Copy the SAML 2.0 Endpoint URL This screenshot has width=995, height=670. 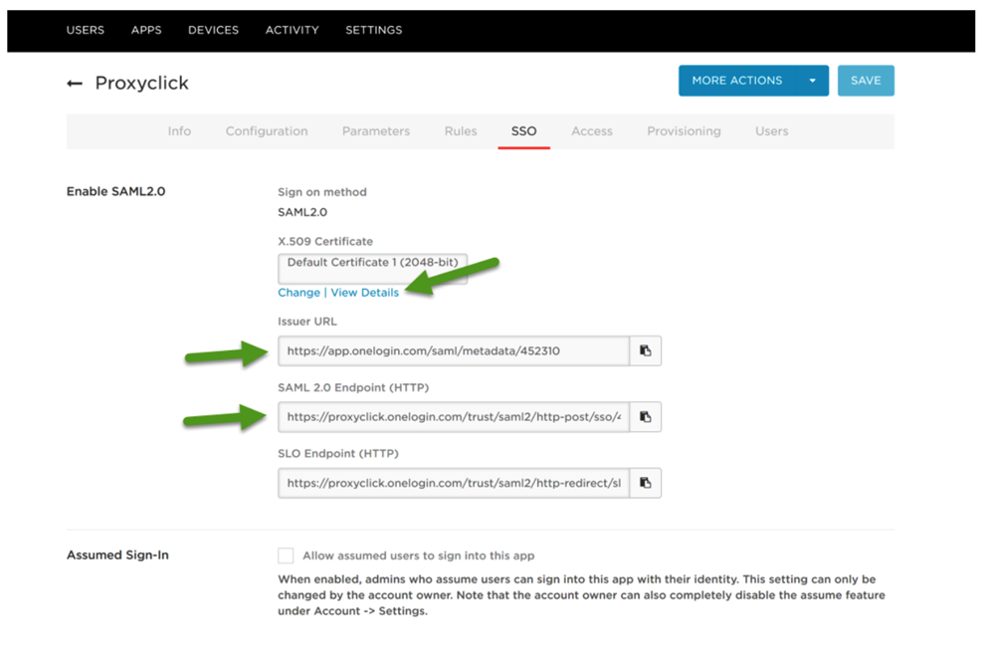pos(646,416)
